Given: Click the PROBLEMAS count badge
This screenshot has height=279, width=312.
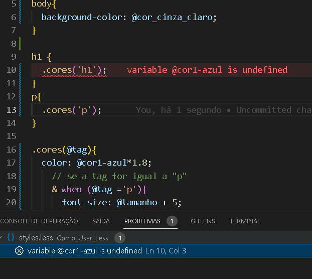Looking at the screenshot, I should point(172,221).
